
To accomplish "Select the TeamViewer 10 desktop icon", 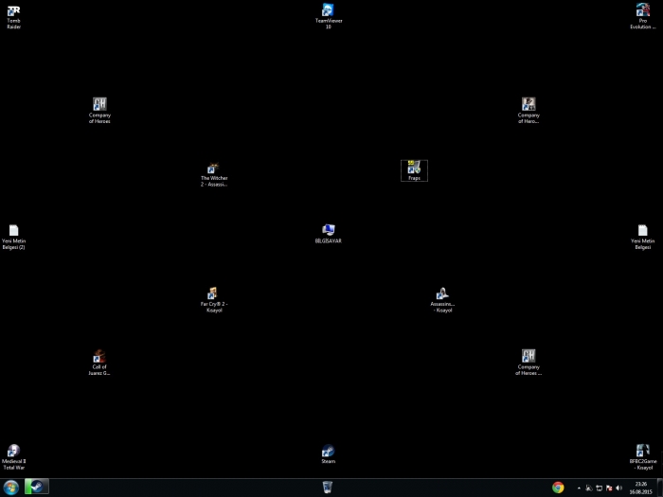I will (328, 11).
